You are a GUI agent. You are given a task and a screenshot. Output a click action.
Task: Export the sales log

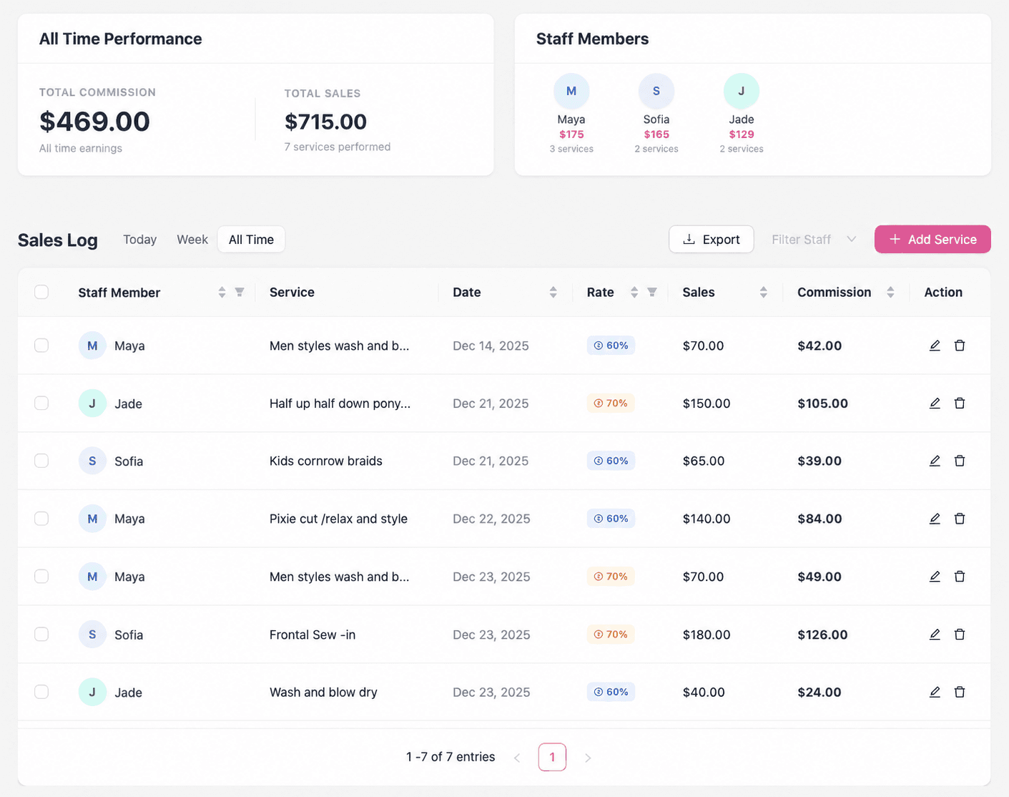pos(712,240)
